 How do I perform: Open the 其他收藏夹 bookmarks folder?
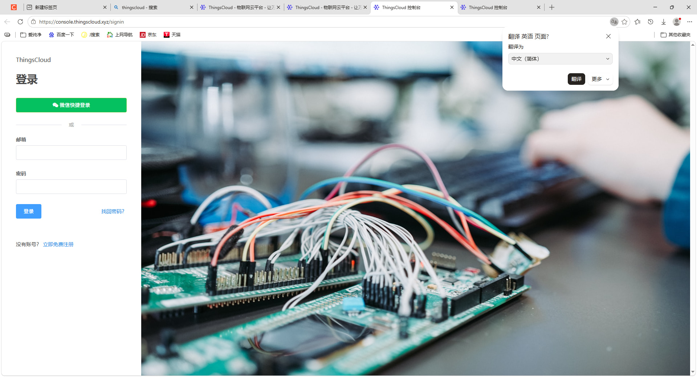(x=676, y=35)
